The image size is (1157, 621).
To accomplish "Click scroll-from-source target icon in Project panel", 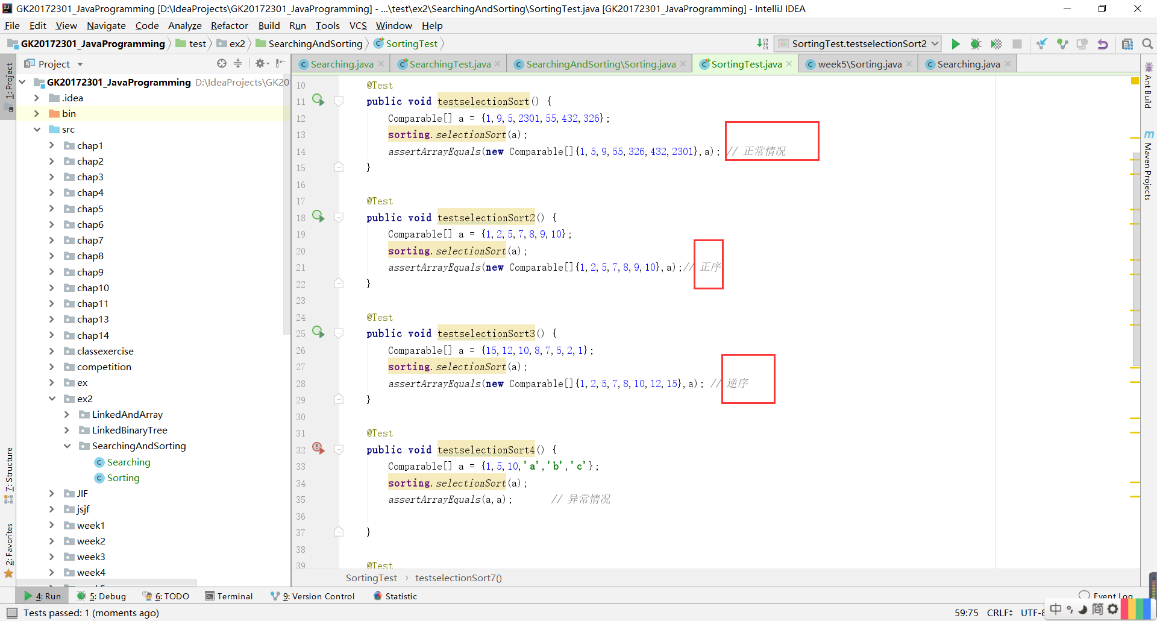I will click(x=222, y=63).
